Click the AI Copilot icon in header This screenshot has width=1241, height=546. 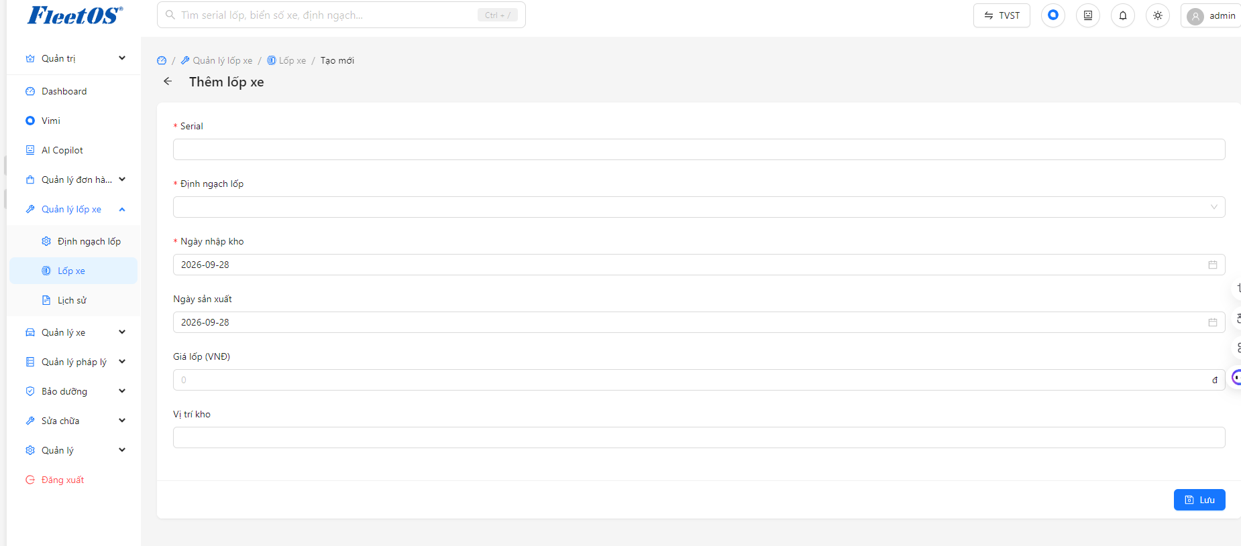(x=1088, y=15)
